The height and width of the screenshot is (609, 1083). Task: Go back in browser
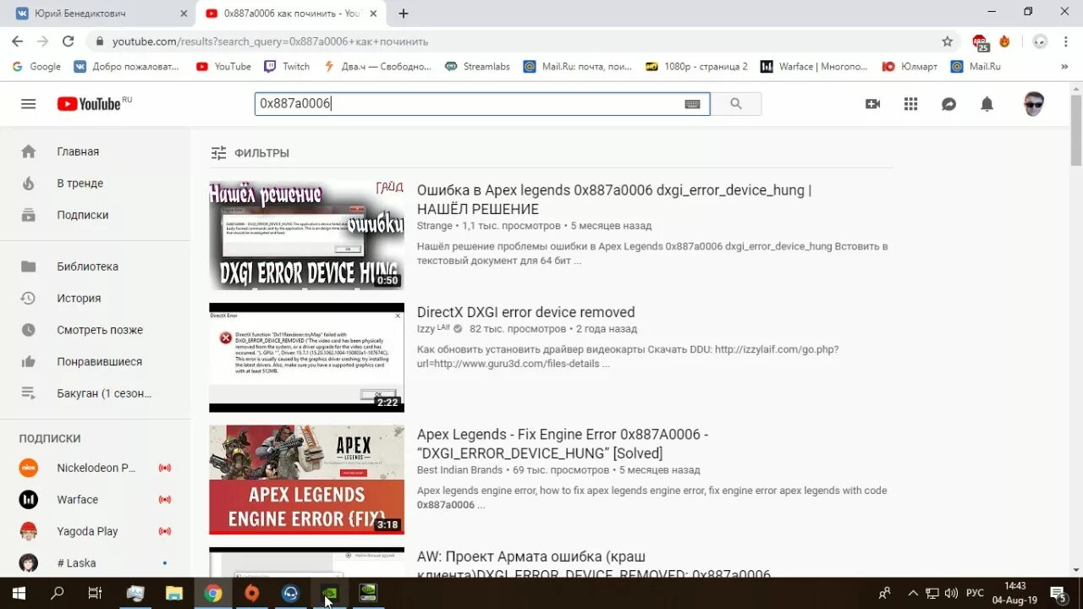(x=17, y=41)
